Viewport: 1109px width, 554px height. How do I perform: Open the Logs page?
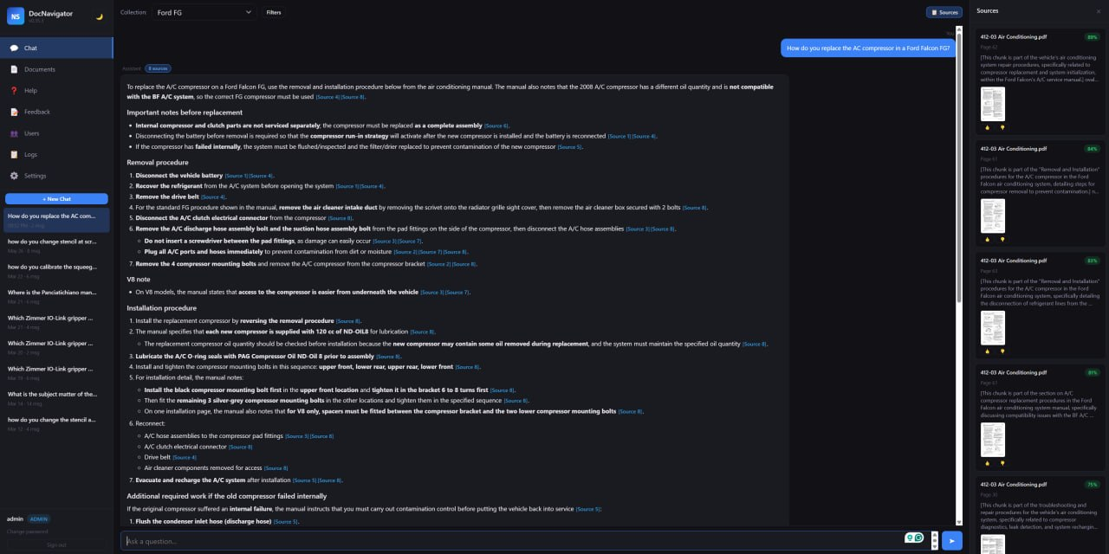coord(56,154)
